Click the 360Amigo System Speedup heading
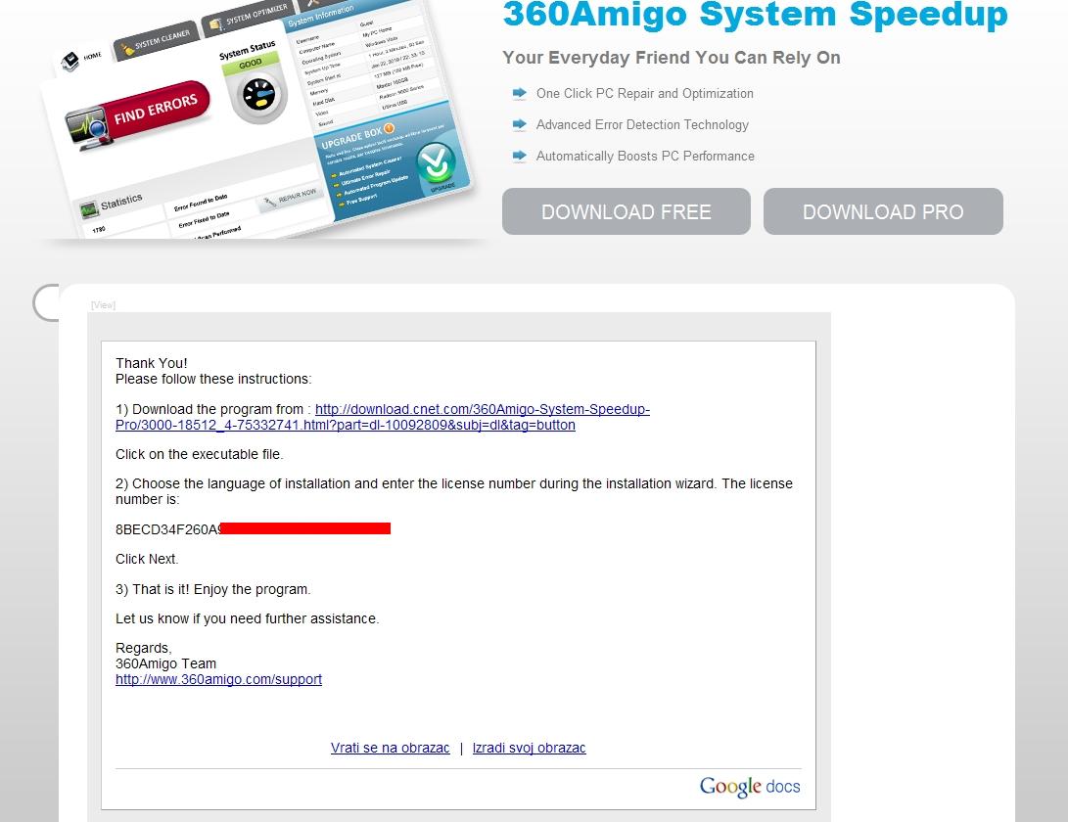The width and height of the screenshot is (1068, 822). (x=754, y=15)
